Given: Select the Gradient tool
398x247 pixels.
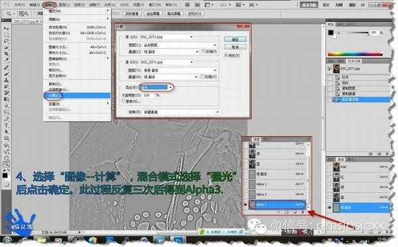Looking at the screenshot, I should tap(6, 99).
